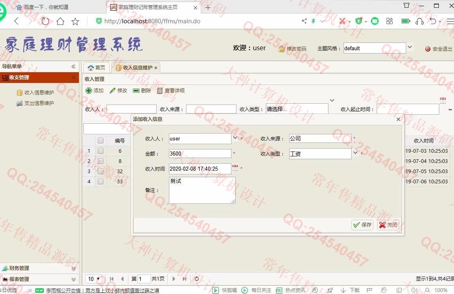Close the 收入信息维护 tab
Viewport: 454px width, 294px height.
pos(156,68)
